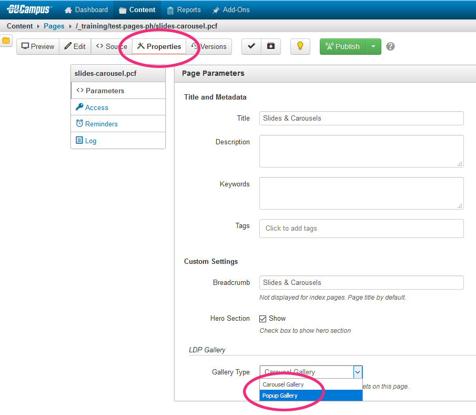This screenshot has width=476, height=415.
Task: Click the Description field resize handle
Action: click(460, 164)
